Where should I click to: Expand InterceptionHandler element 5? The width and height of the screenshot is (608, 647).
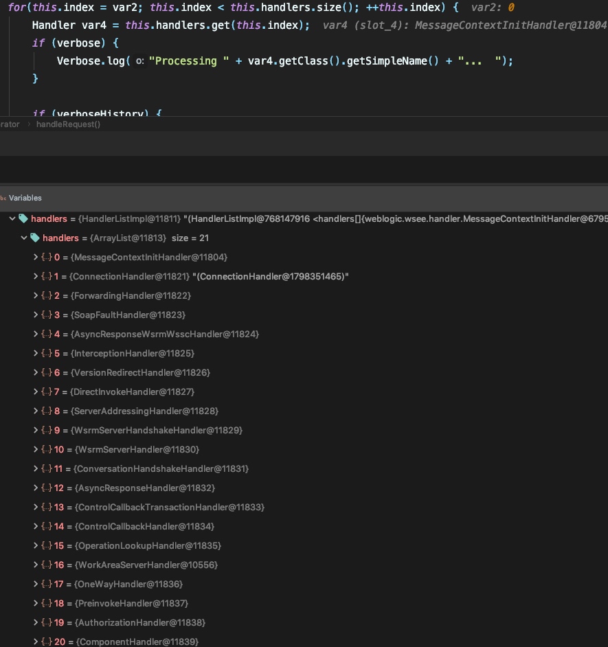(36, 353)
